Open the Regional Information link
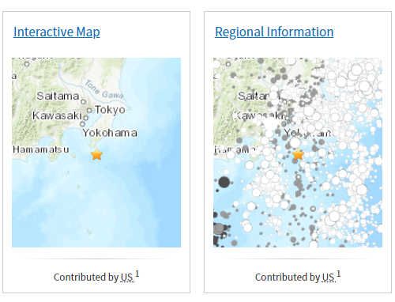Image resolution: width=395 pixels, height=302 pixels. pyautogui.click(x=274, y=32)
